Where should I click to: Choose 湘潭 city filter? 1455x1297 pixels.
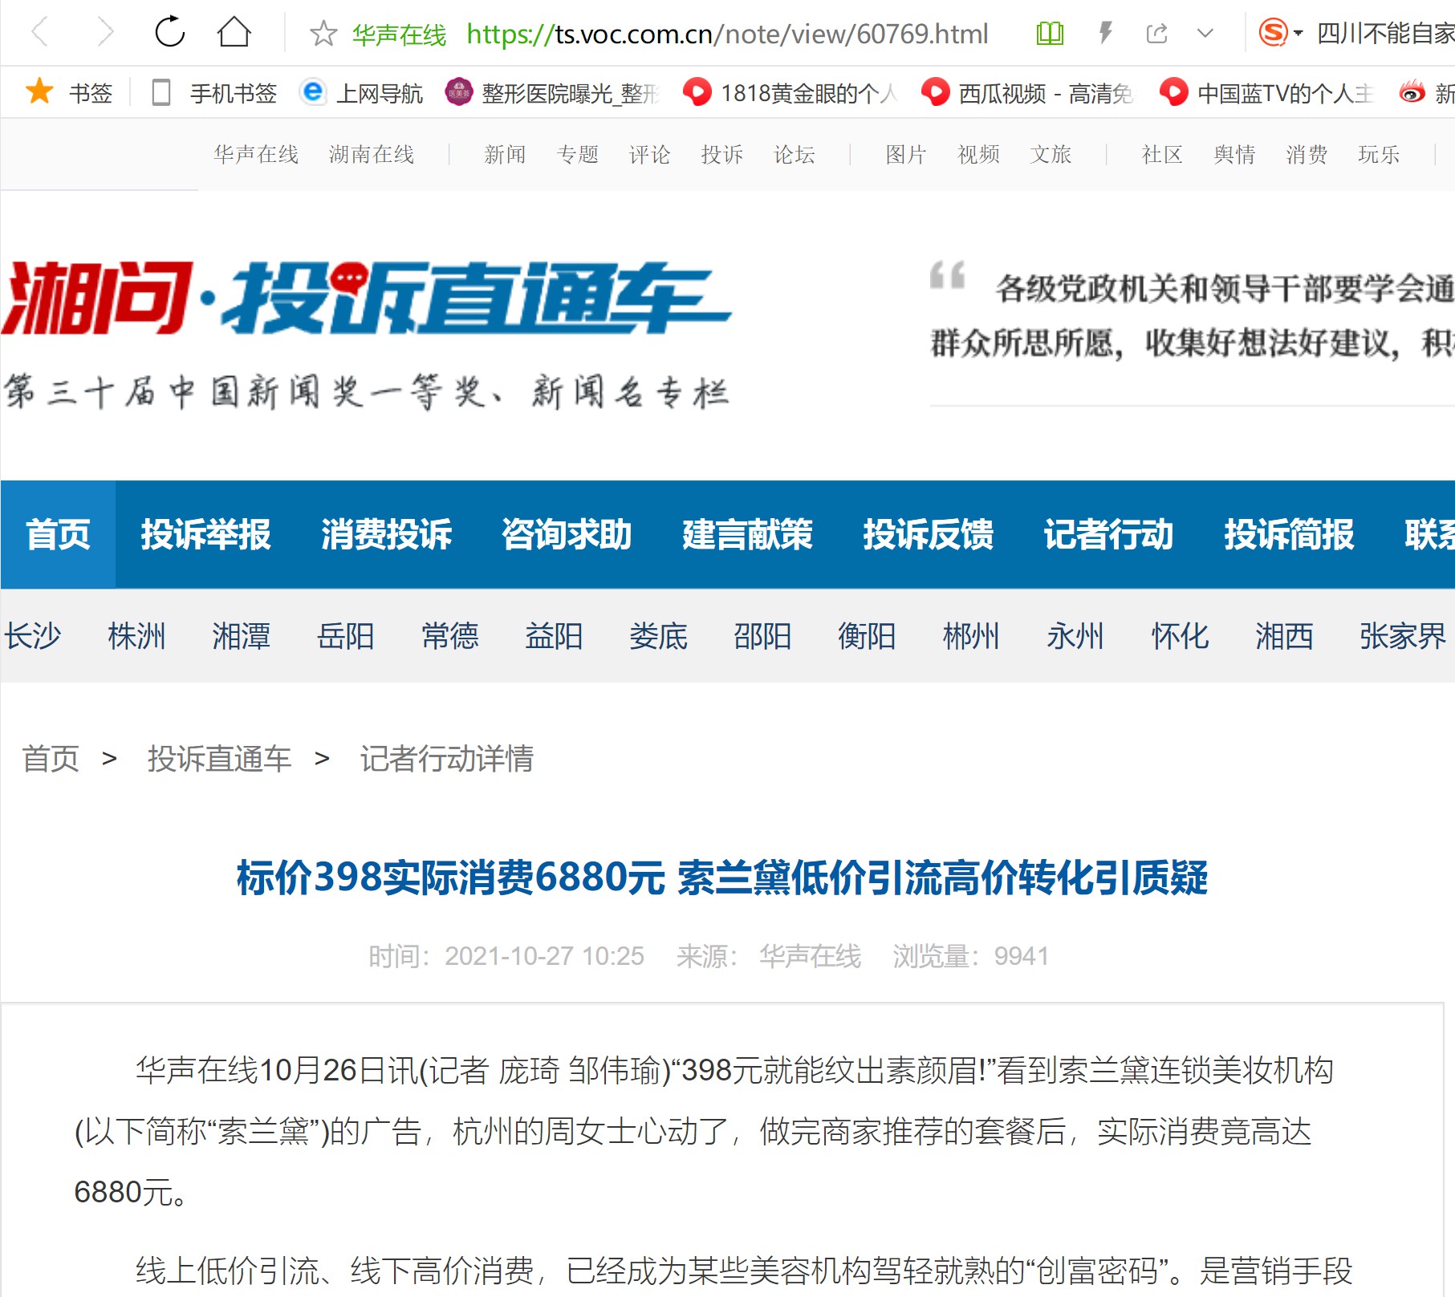(x=241, y=636)
